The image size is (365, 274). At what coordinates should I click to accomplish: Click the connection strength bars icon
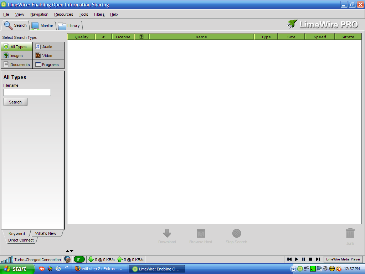click(x=7, y=259)
